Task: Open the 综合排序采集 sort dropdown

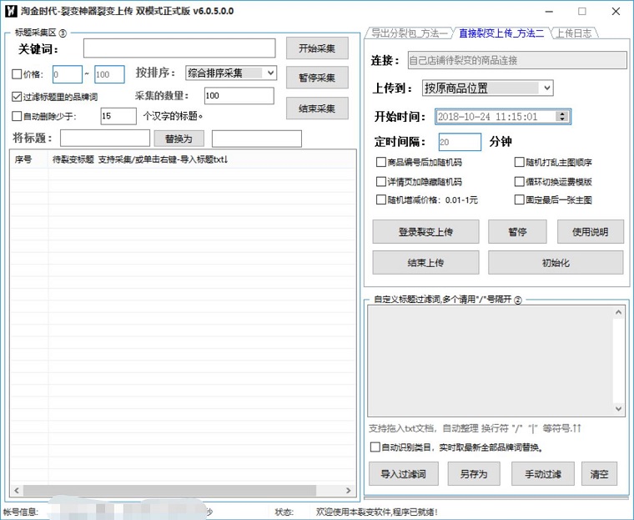Action: [231, 73]
